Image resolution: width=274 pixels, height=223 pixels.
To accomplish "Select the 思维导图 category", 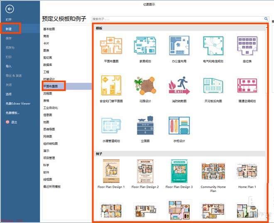I will point(49,129).
